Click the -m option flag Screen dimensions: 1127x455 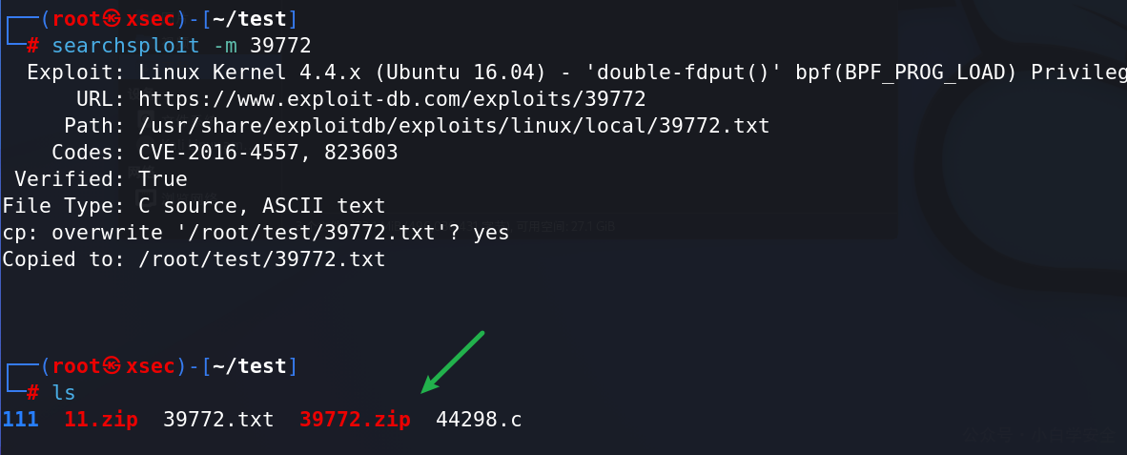click(x=225, y=46)
